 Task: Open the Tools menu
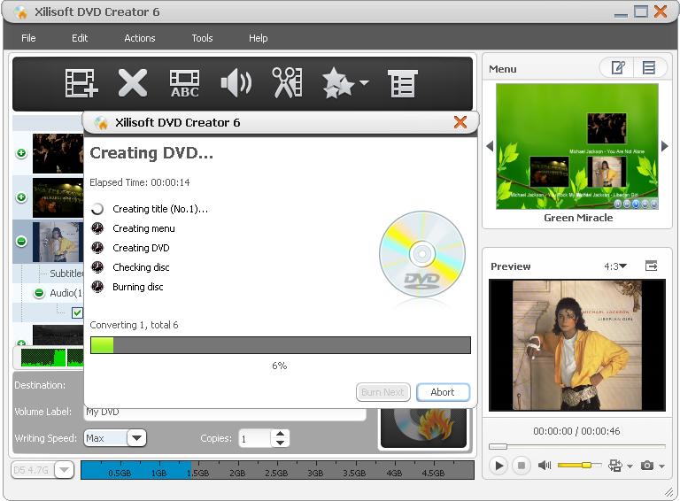coord(202,38)
